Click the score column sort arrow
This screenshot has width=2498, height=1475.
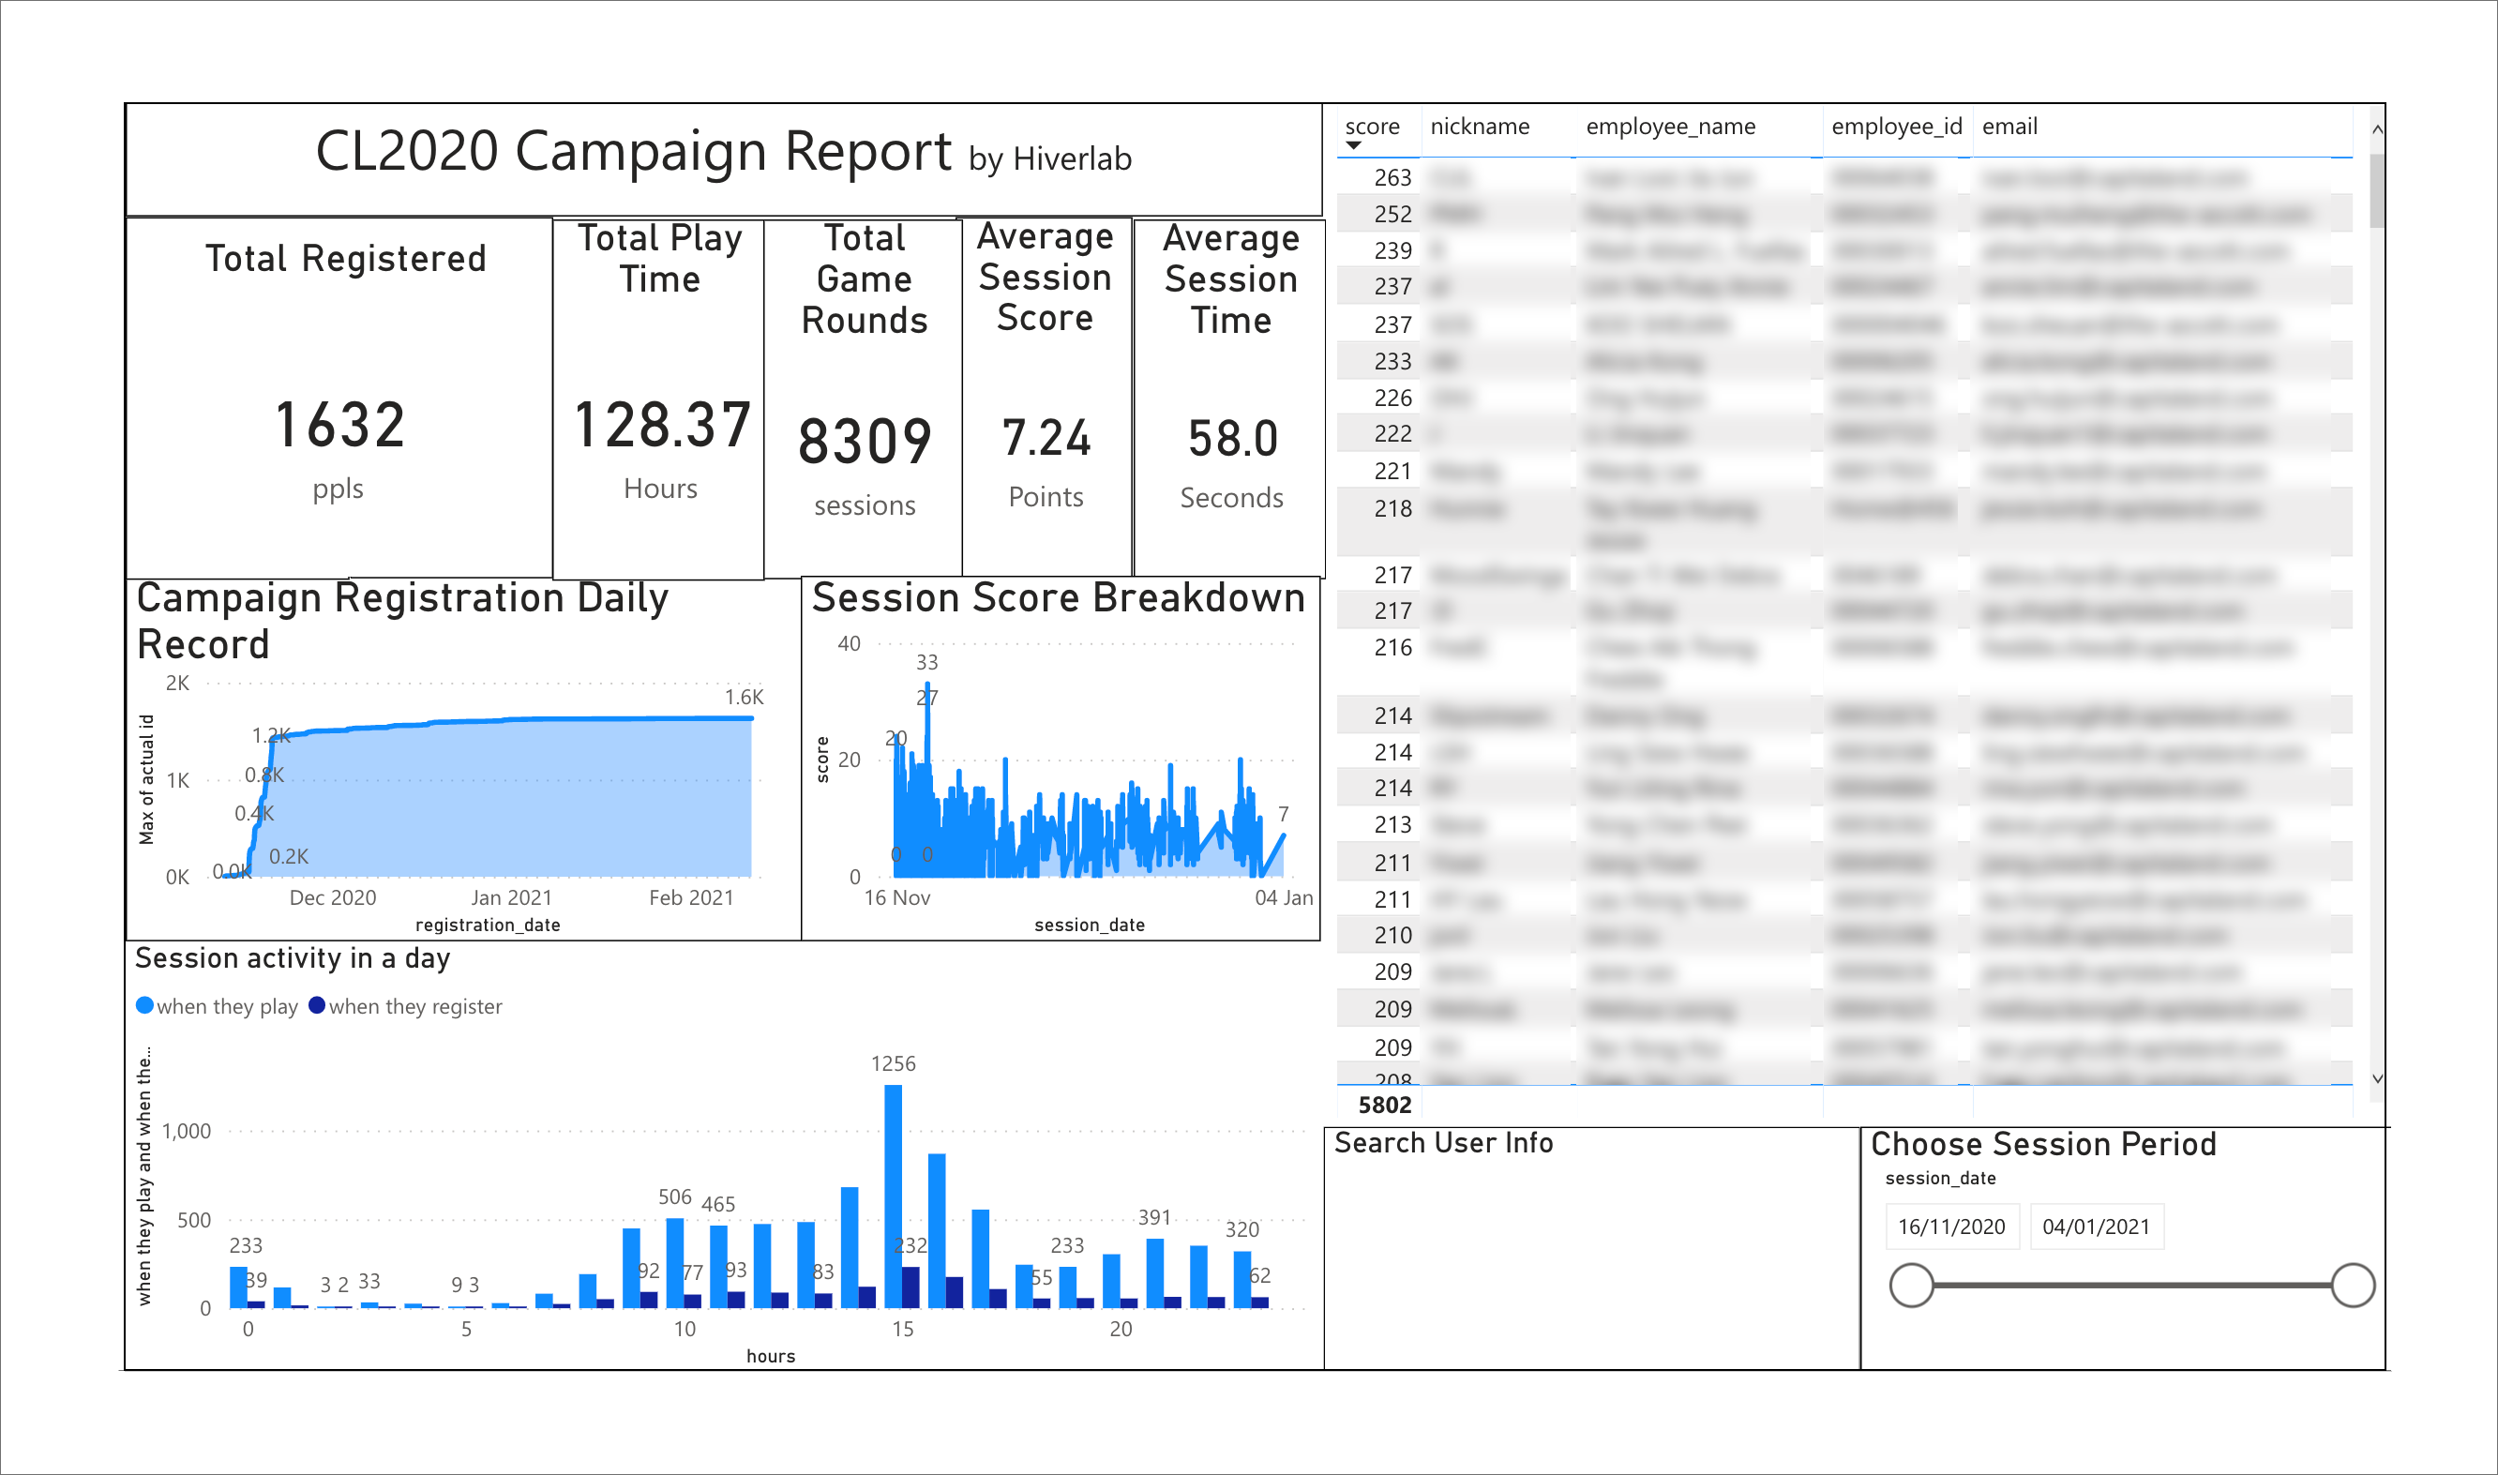1352,146
